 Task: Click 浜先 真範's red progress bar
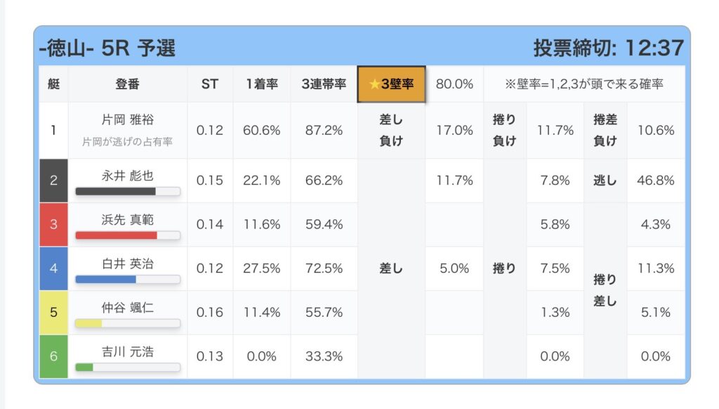point(127,235)
